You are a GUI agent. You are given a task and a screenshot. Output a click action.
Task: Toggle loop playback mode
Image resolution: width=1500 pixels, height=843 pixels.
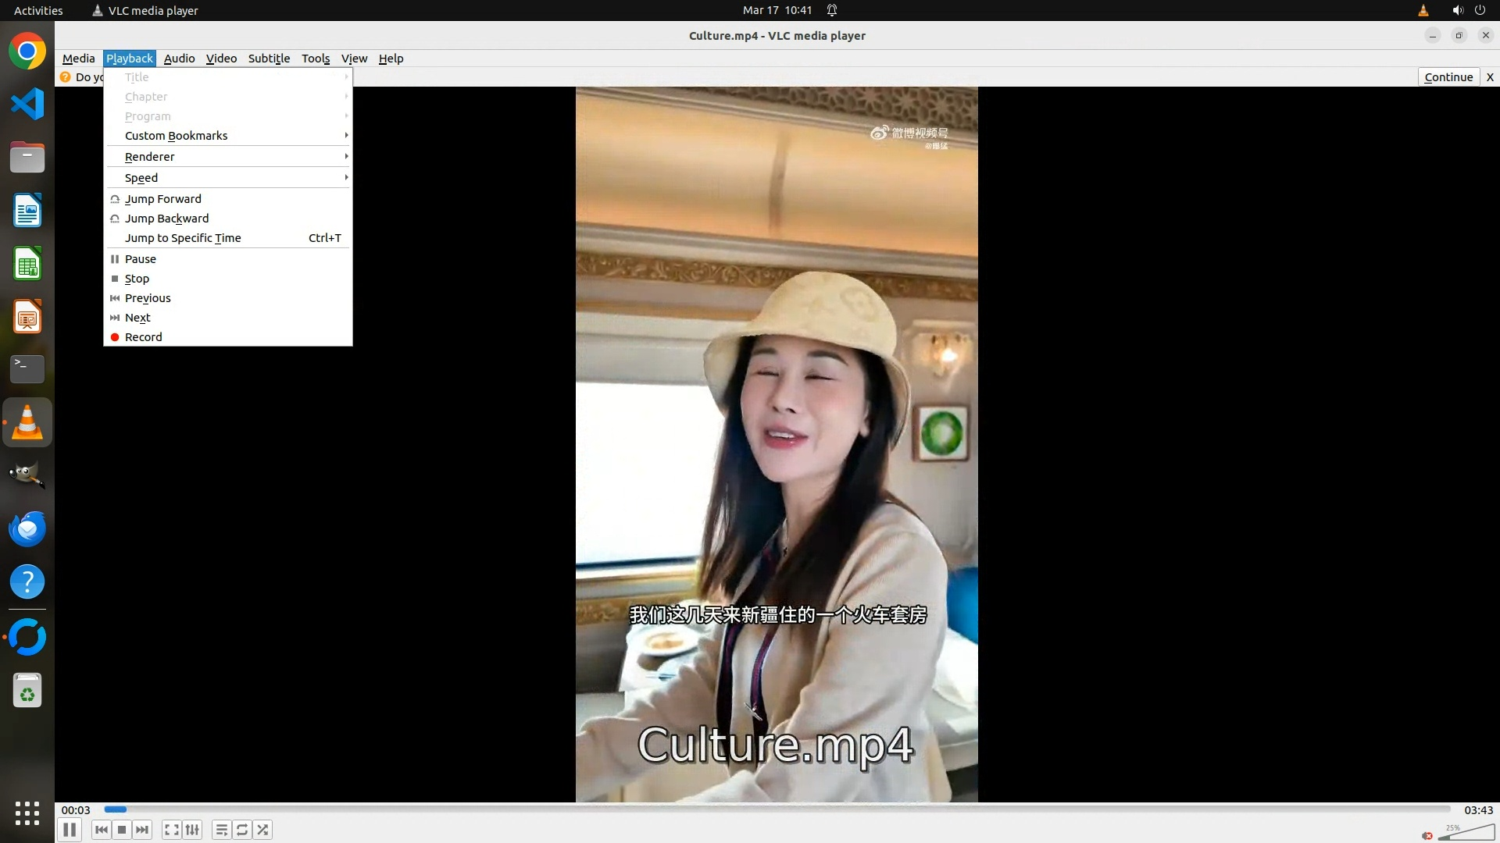tap(242, 830)
